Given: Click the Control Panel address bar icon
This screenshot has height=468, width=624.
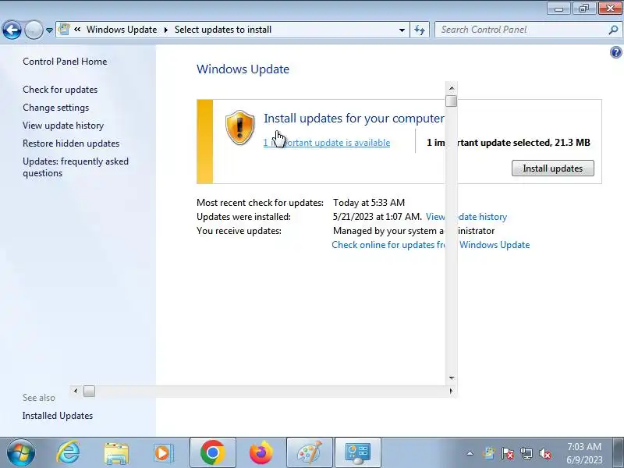Looking at the screenshot, I should tap(64, 30).
